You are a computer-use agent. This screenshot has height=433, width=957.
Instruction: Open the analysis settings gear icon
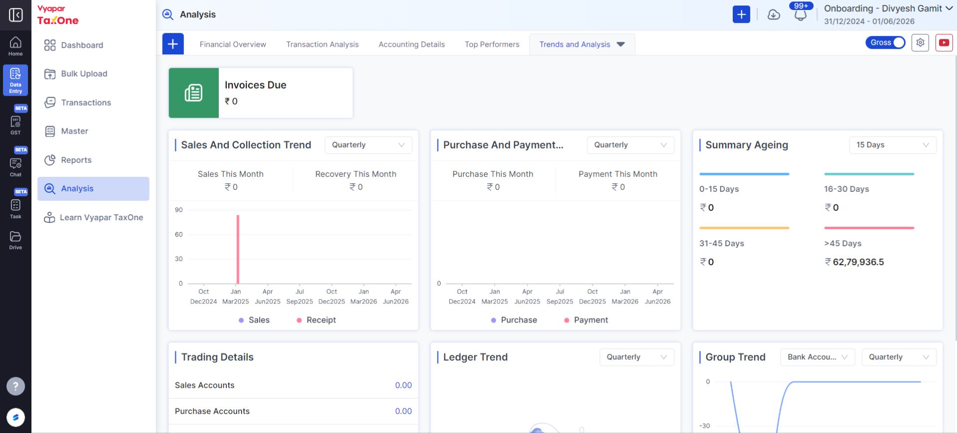coord(920,43)
